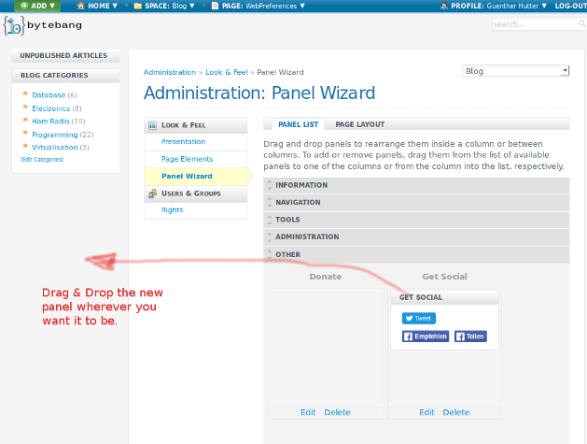The height and width of the screenshot is (444, 587).
Task: Click the Tweet button
Action: [419, 319]
